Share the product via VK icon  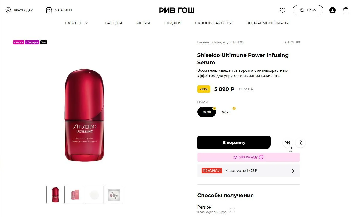tap(288, 143)
